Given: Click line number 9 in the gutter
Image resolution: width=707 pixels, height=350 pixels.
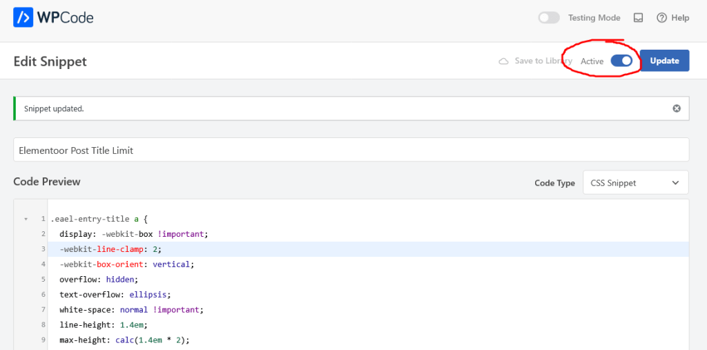Looking at the screenshot, I should coord(43,340).
